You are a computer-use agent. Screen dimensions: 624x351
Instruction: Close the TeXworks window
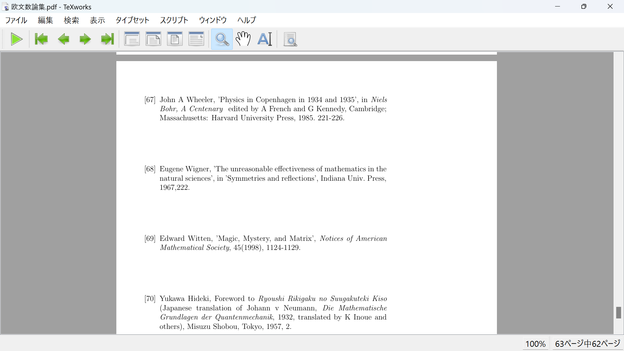(x=610, y=6)
